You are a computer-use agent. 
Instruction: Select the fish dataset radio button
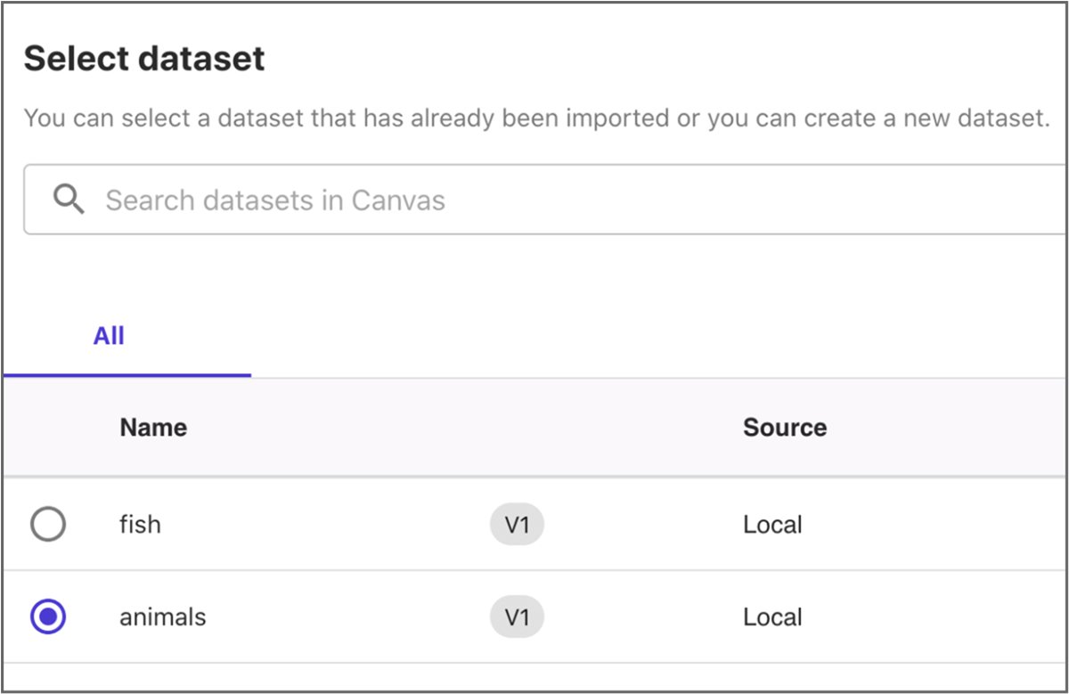coord(49,525)
